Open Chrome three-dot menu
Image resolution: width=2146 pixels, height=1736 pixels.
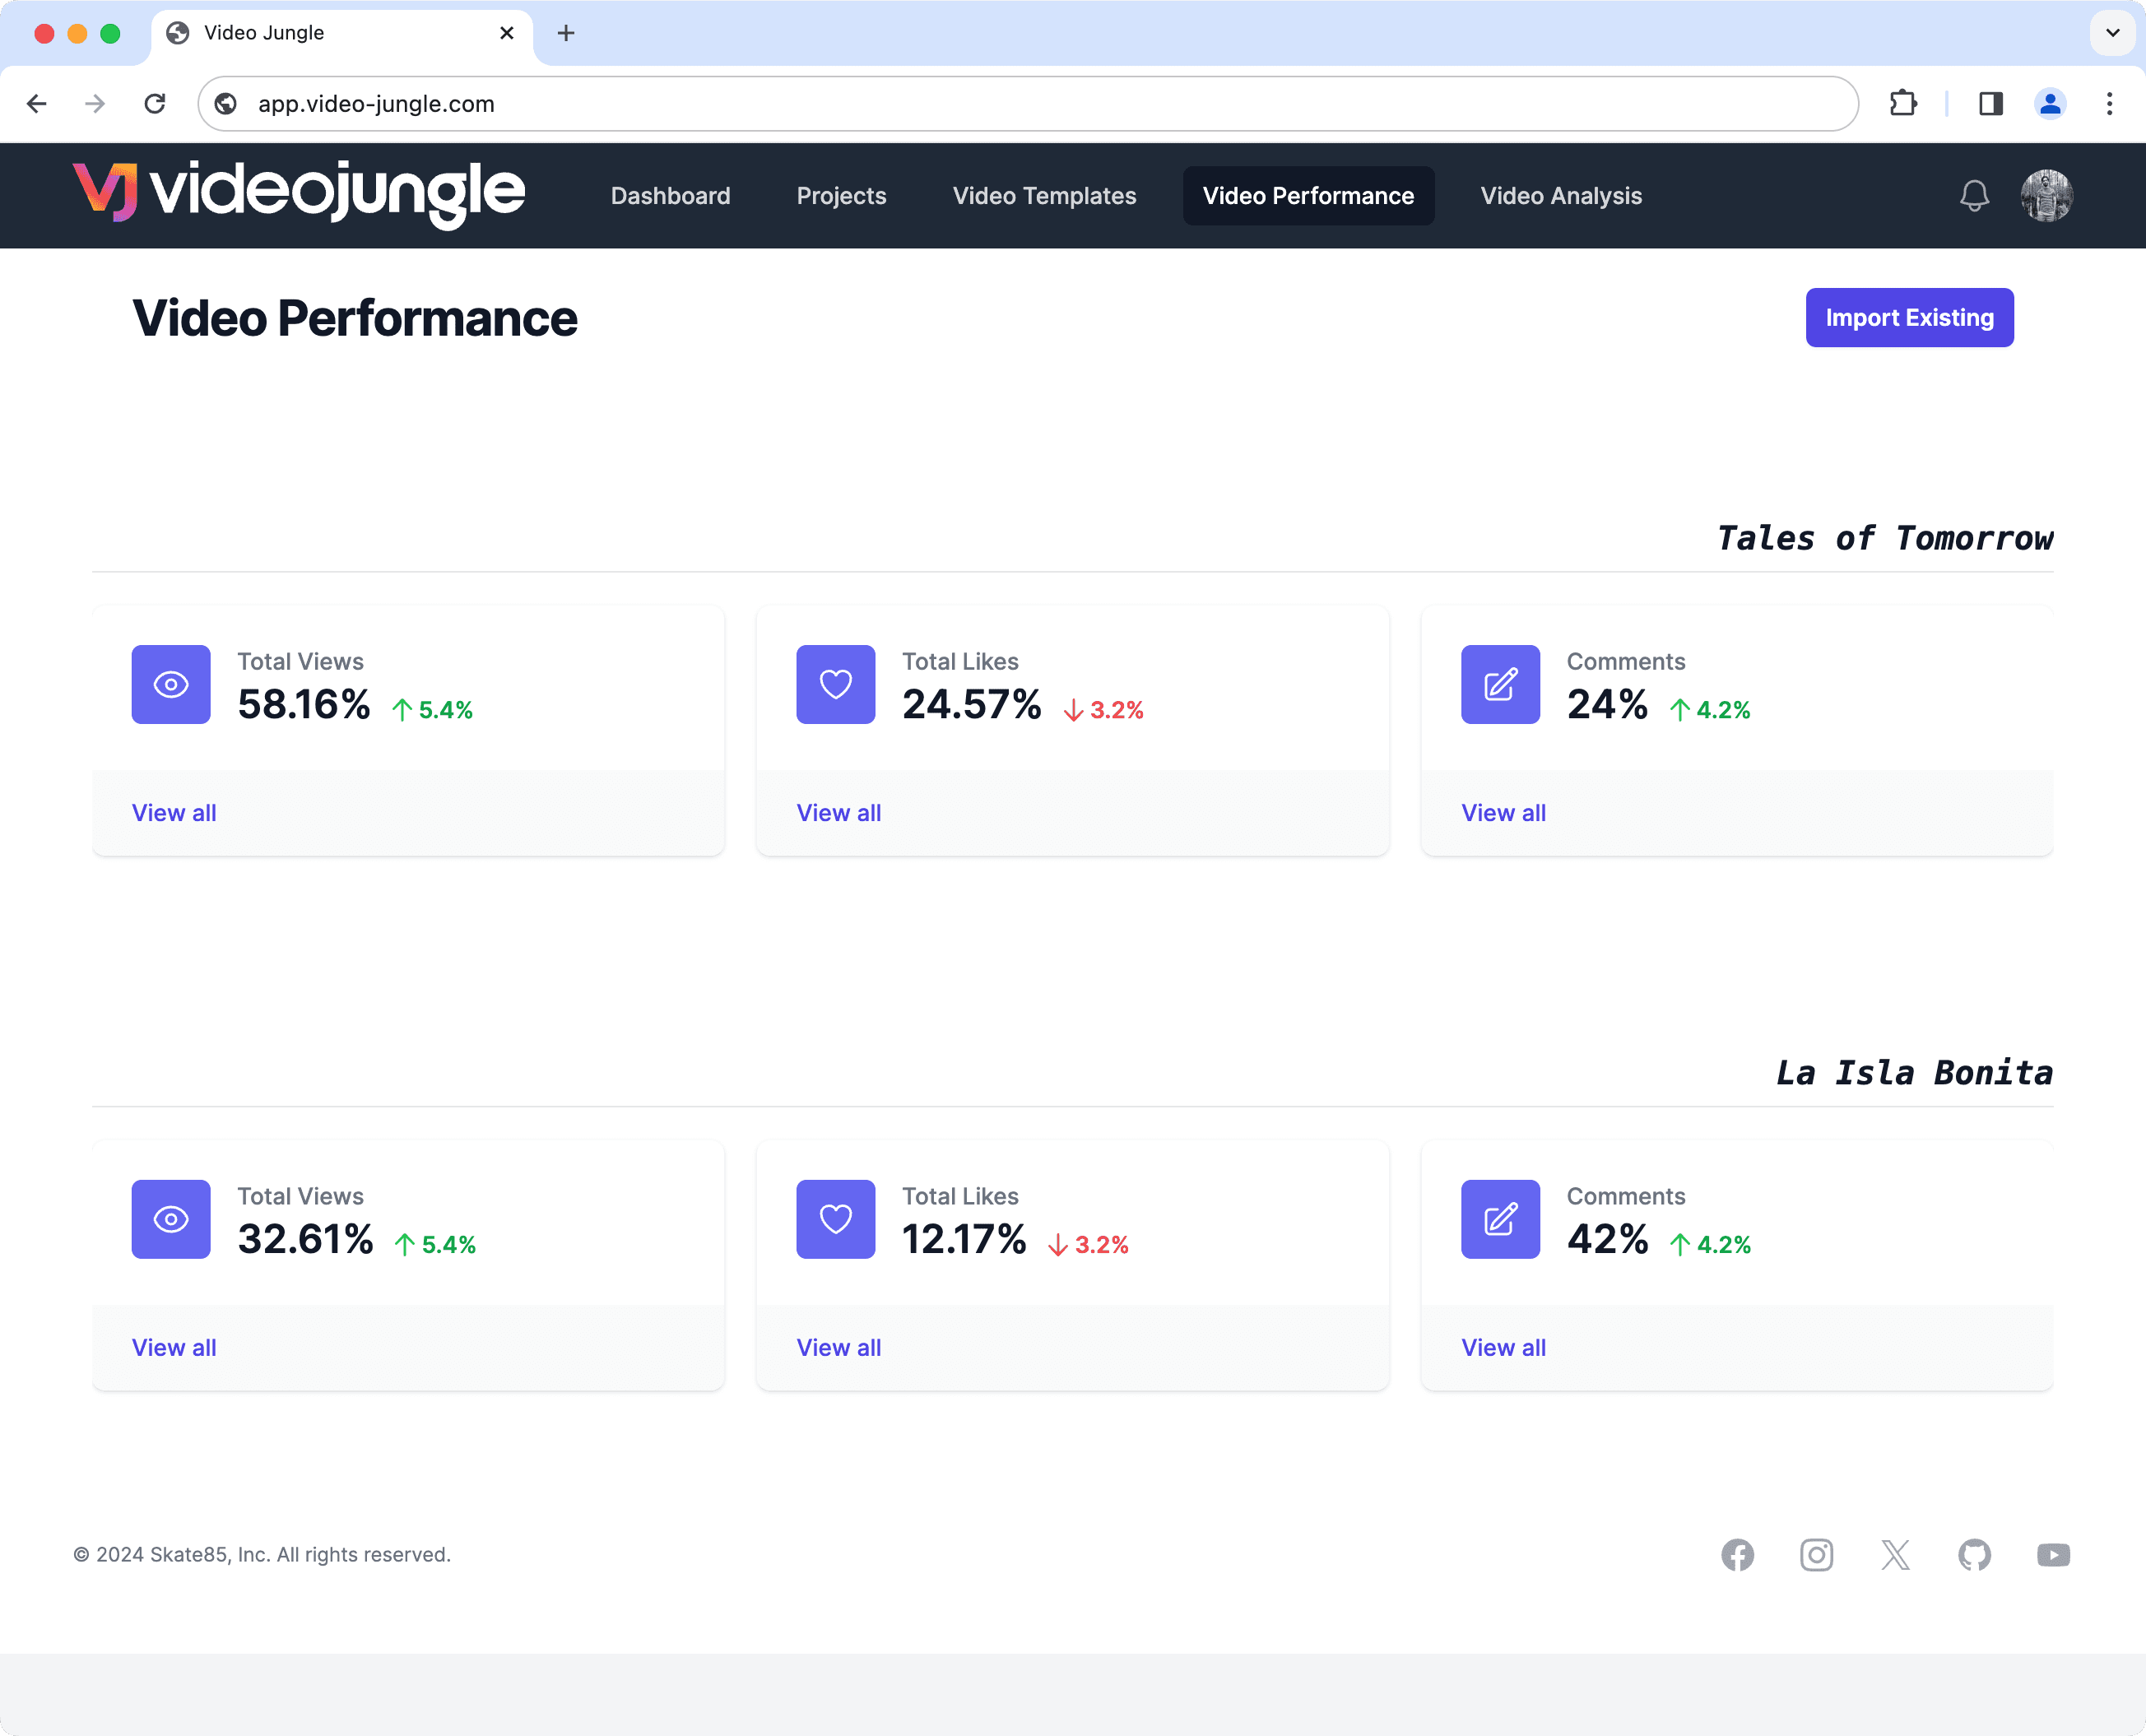coord(2109,104)
